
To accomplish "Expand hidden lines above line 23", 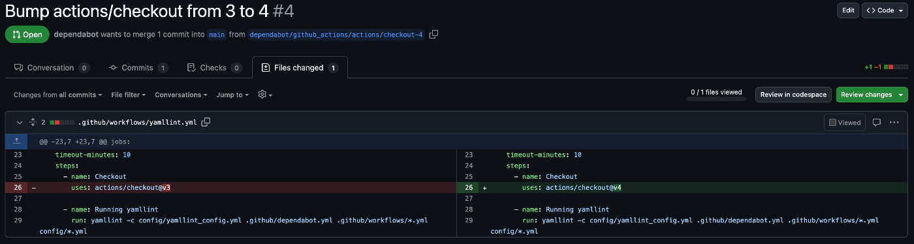I will click(17, 141).
